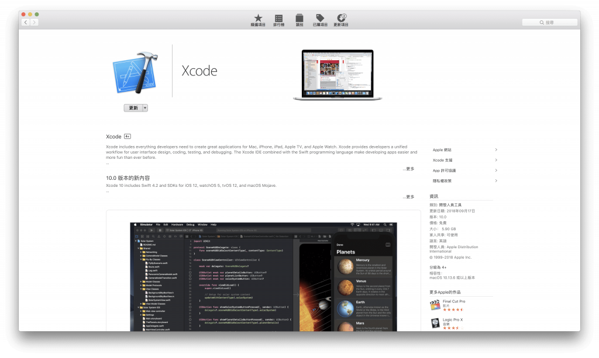599x358 pixels.
Task: Open the 隱私權政策 link
Action: 442,180
